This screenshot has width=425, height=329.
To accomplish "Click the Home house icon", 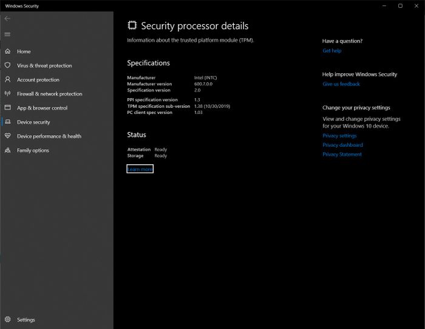I will click(x=7, y=52).
